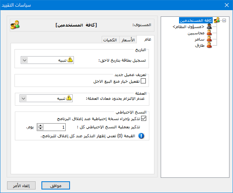Click the users group icon beside المستوى header
The image size is (233, 193).
(x=15, y=25)
